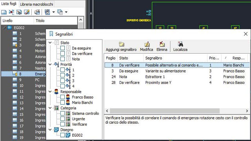Switch to Libreria macroblocchi tab
Screen dimensions: 251x141
point(36,4)
